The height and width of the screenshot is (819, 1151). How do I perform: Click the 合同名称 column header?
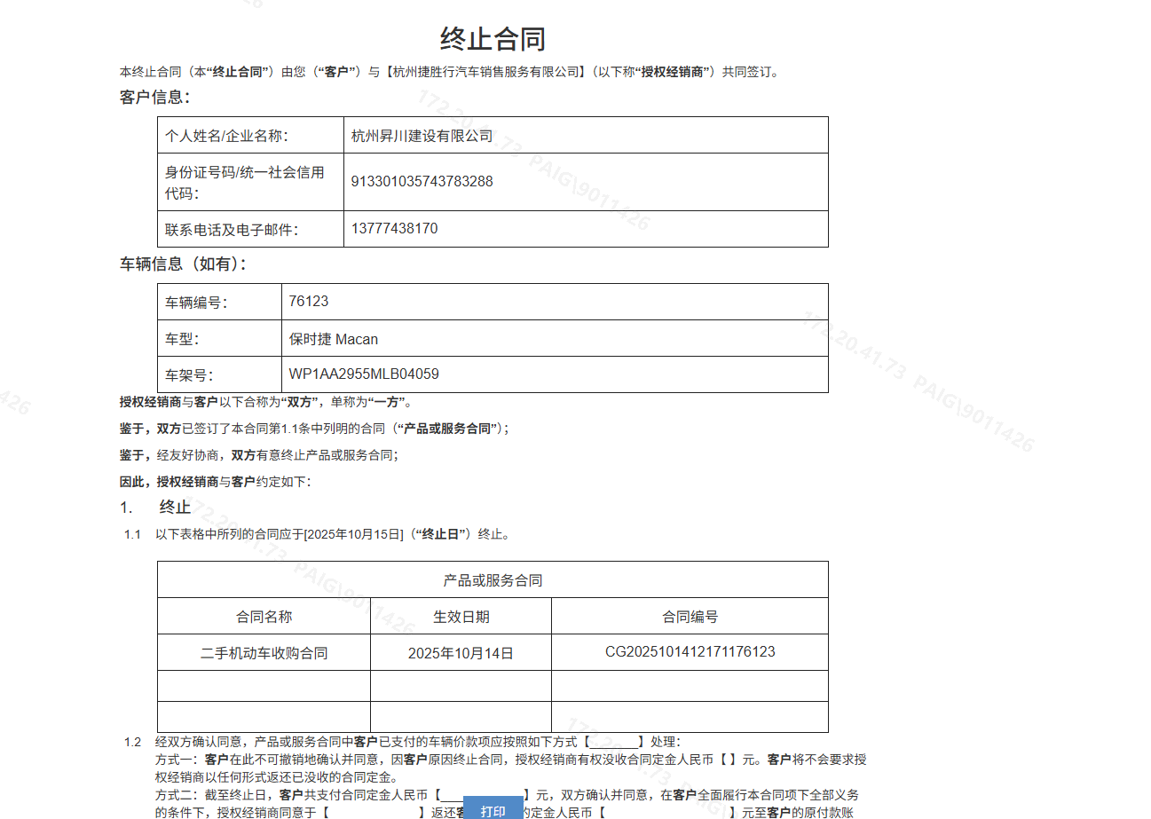[x=264, y=617]
